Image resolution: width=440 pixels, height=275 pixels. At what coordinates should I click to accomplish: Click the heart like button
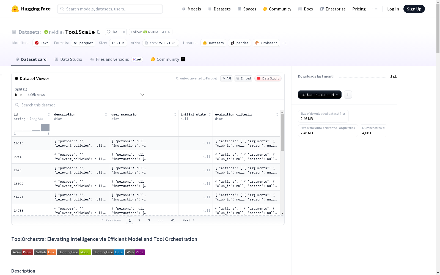click(112, 32)
